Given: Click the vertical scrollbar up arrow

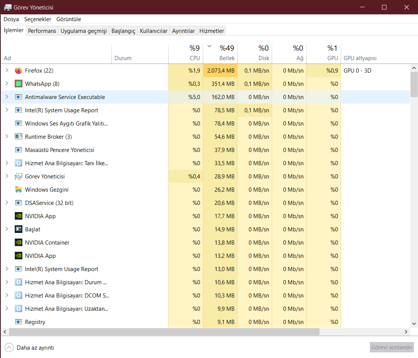Looking at the screenshot, I should point(414,68).
